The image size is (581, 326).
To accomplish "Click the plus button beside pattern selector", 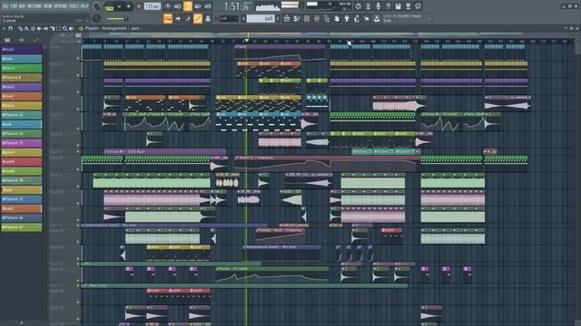I will [278, 18].
